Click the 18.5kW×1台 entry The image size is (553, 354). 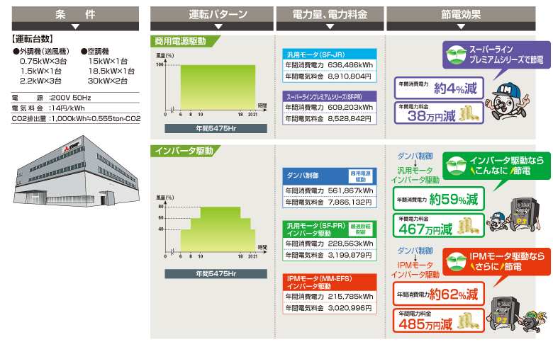tap(111, 71)
